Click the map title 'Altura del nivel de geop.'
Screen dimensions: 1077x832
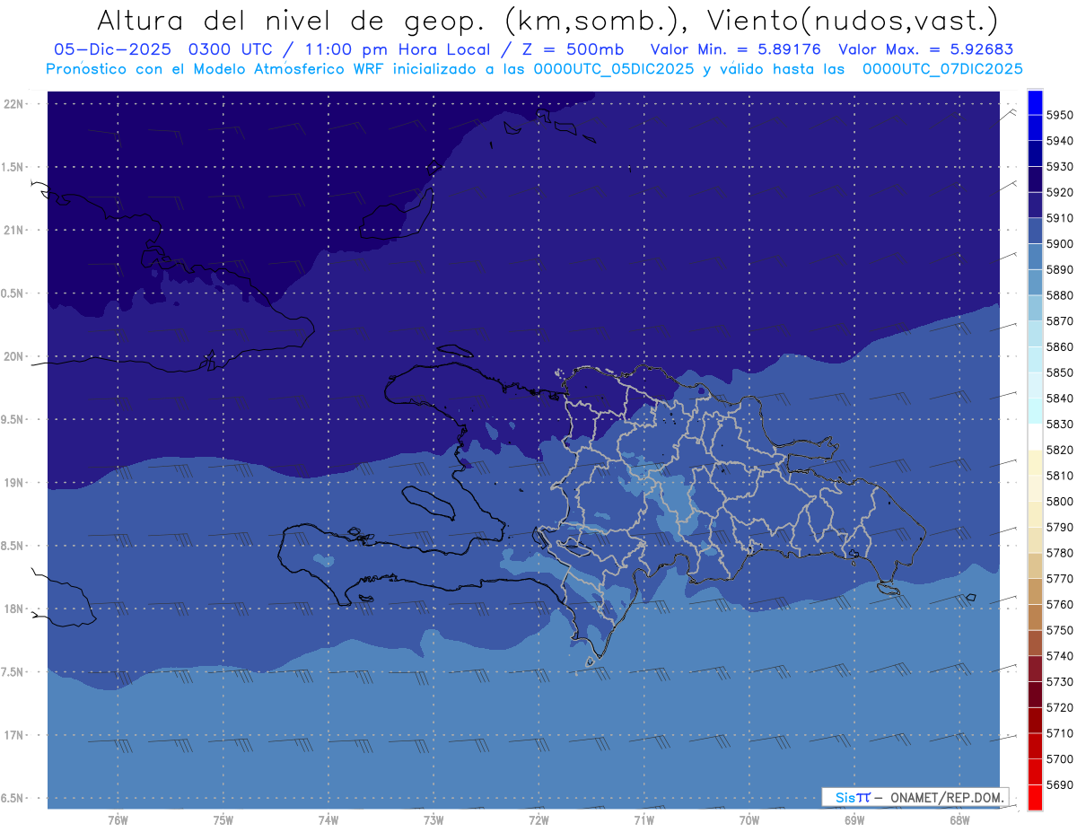pos(291,20)
